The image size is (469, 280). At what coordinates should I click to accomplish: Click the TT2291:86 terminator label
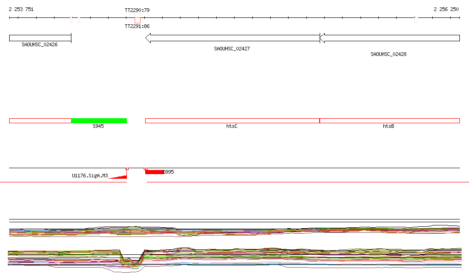tap(137, 27)
